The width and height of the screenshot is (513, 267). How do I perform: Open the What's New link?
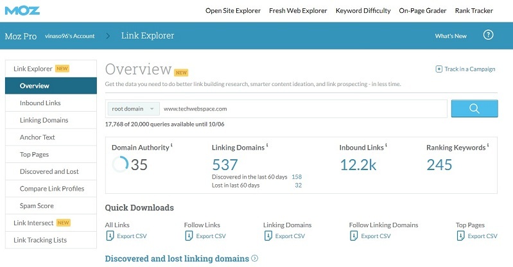450,36
